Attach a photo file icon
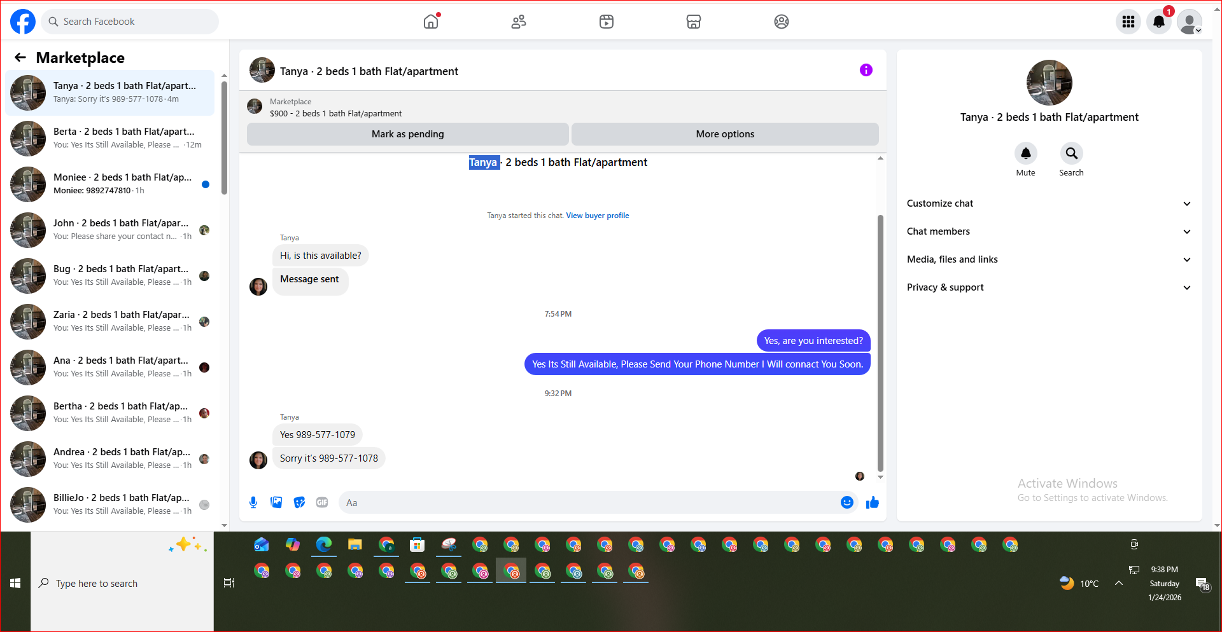1222x632 pixels. click(276, 502)
